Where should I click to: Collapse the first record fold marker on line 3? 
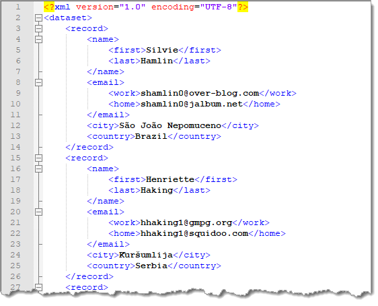point(38,28)
